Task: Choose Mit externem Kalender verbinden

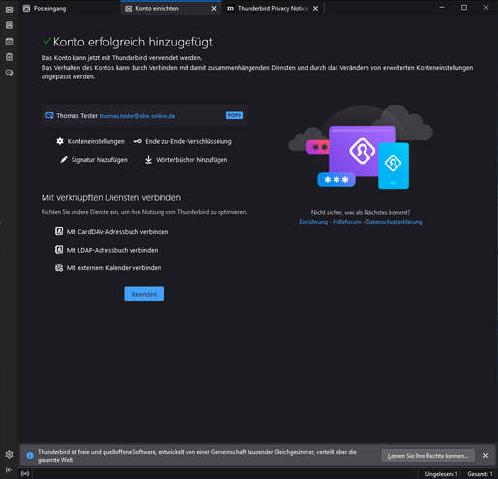Action: tap(114, 268)
